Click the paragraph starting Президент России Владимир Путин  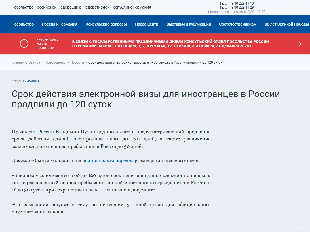pyautogui.click(x=111, y=139)
